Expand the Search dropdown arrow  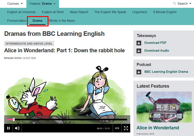tap(190, 3)
